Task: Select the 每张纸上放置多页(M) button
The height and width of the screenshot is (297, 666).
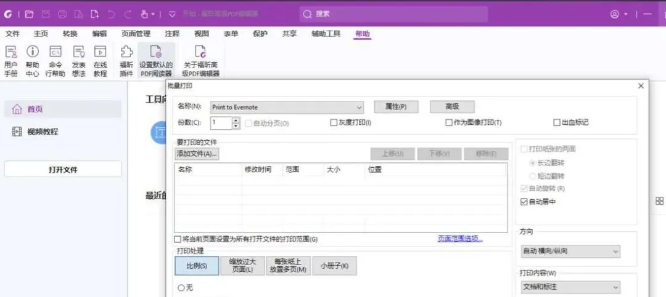Action: click(289, 266)
